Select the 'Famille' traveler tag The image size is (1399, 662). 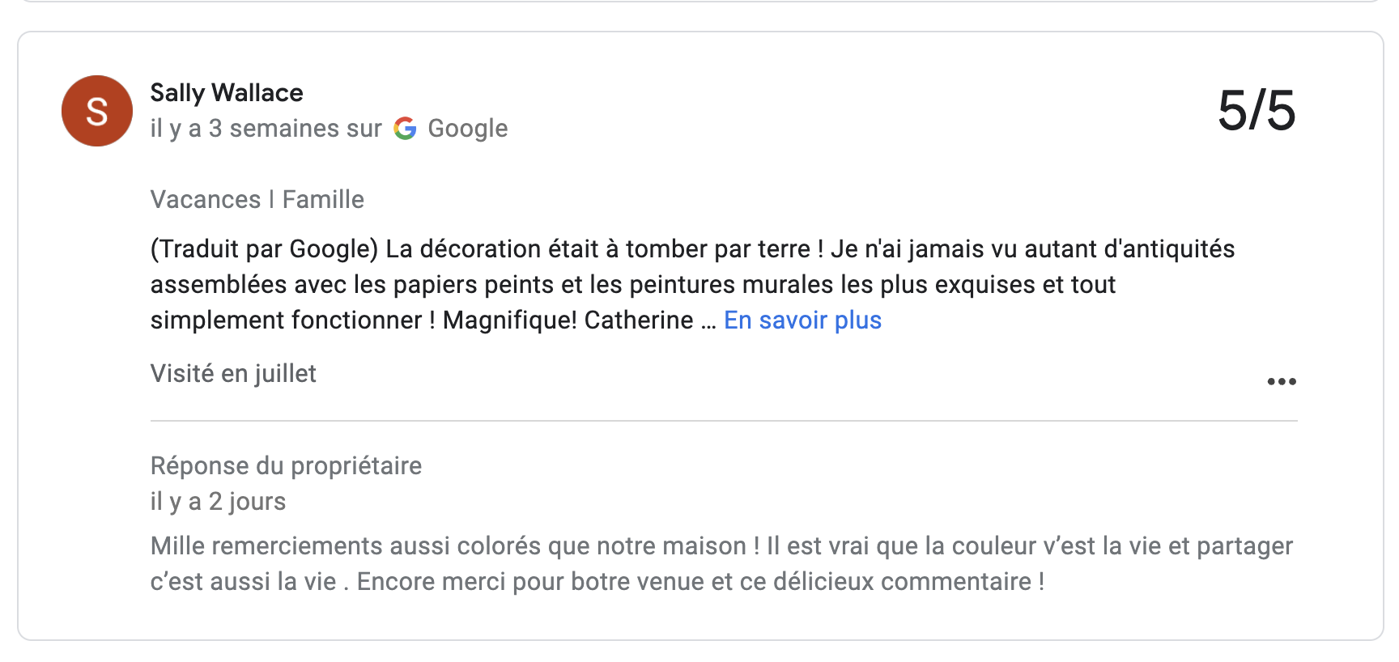323,199
